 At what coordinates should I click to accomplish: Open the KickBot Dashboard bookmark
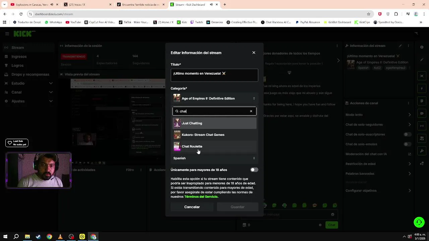(338, 22)
